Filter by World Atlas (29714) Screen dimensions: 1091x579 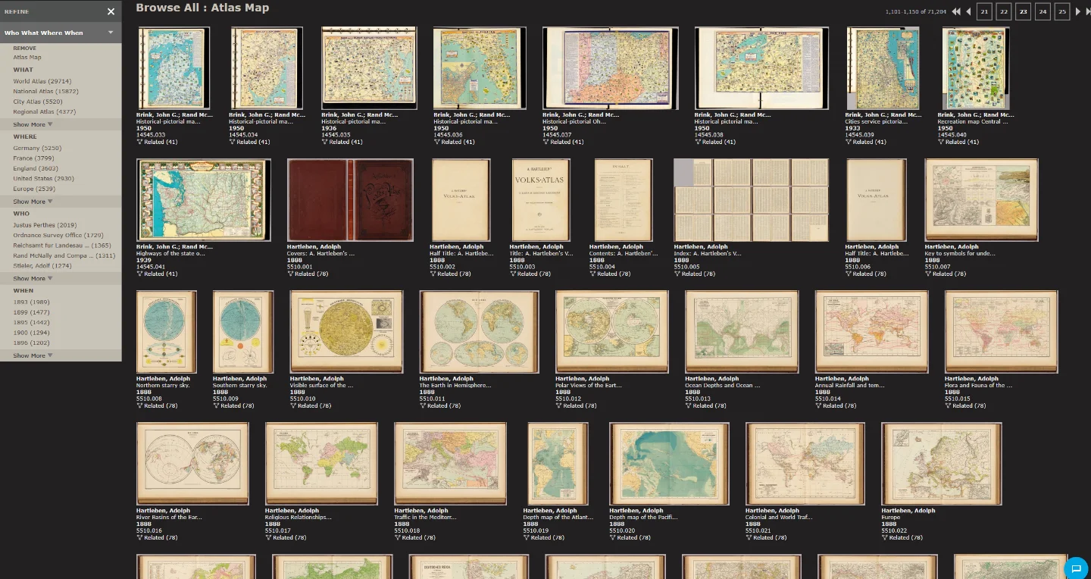point(42,81)
